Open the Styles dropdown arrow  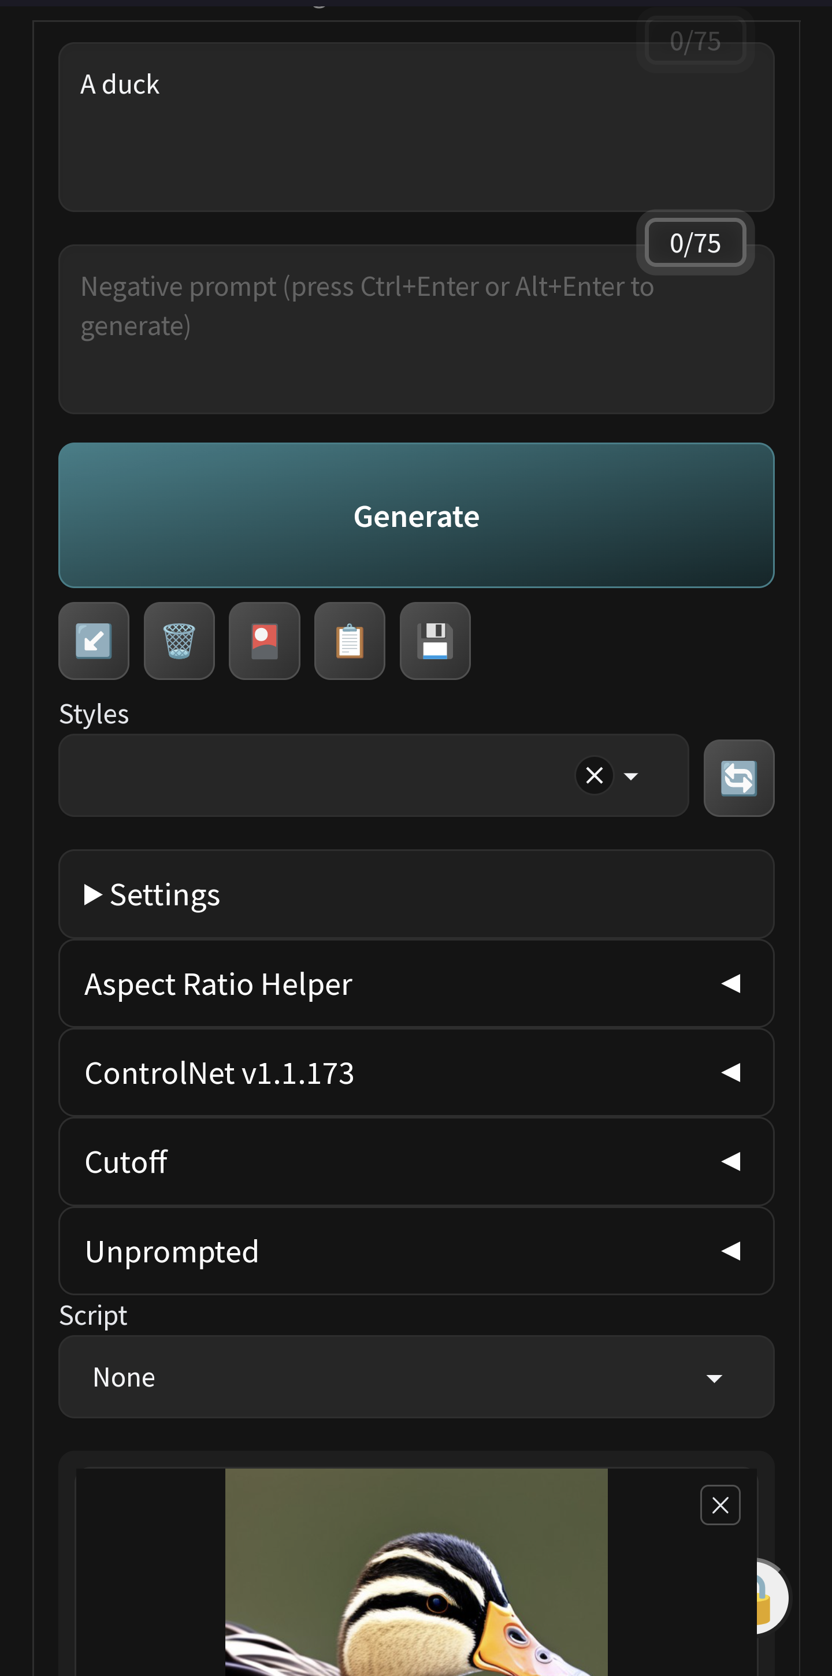tap(630, 775)
